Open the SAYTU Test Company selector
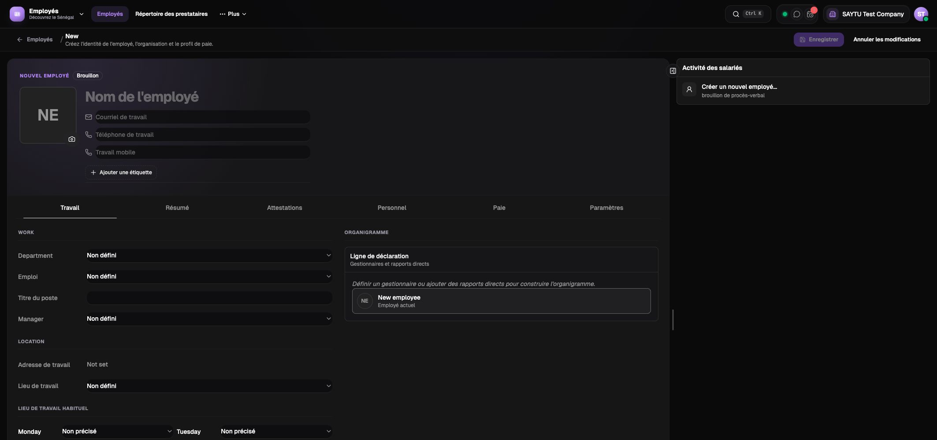Screen dimensions: 937x440 (866, 14)
